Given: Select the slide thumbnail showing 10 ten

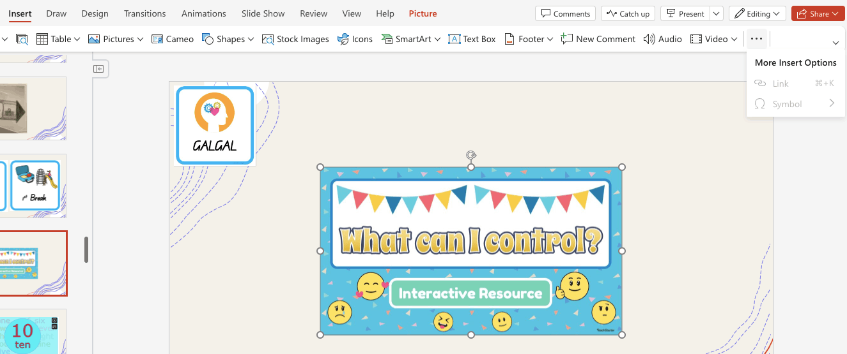Looking at the screenshot, I should 33,332.
